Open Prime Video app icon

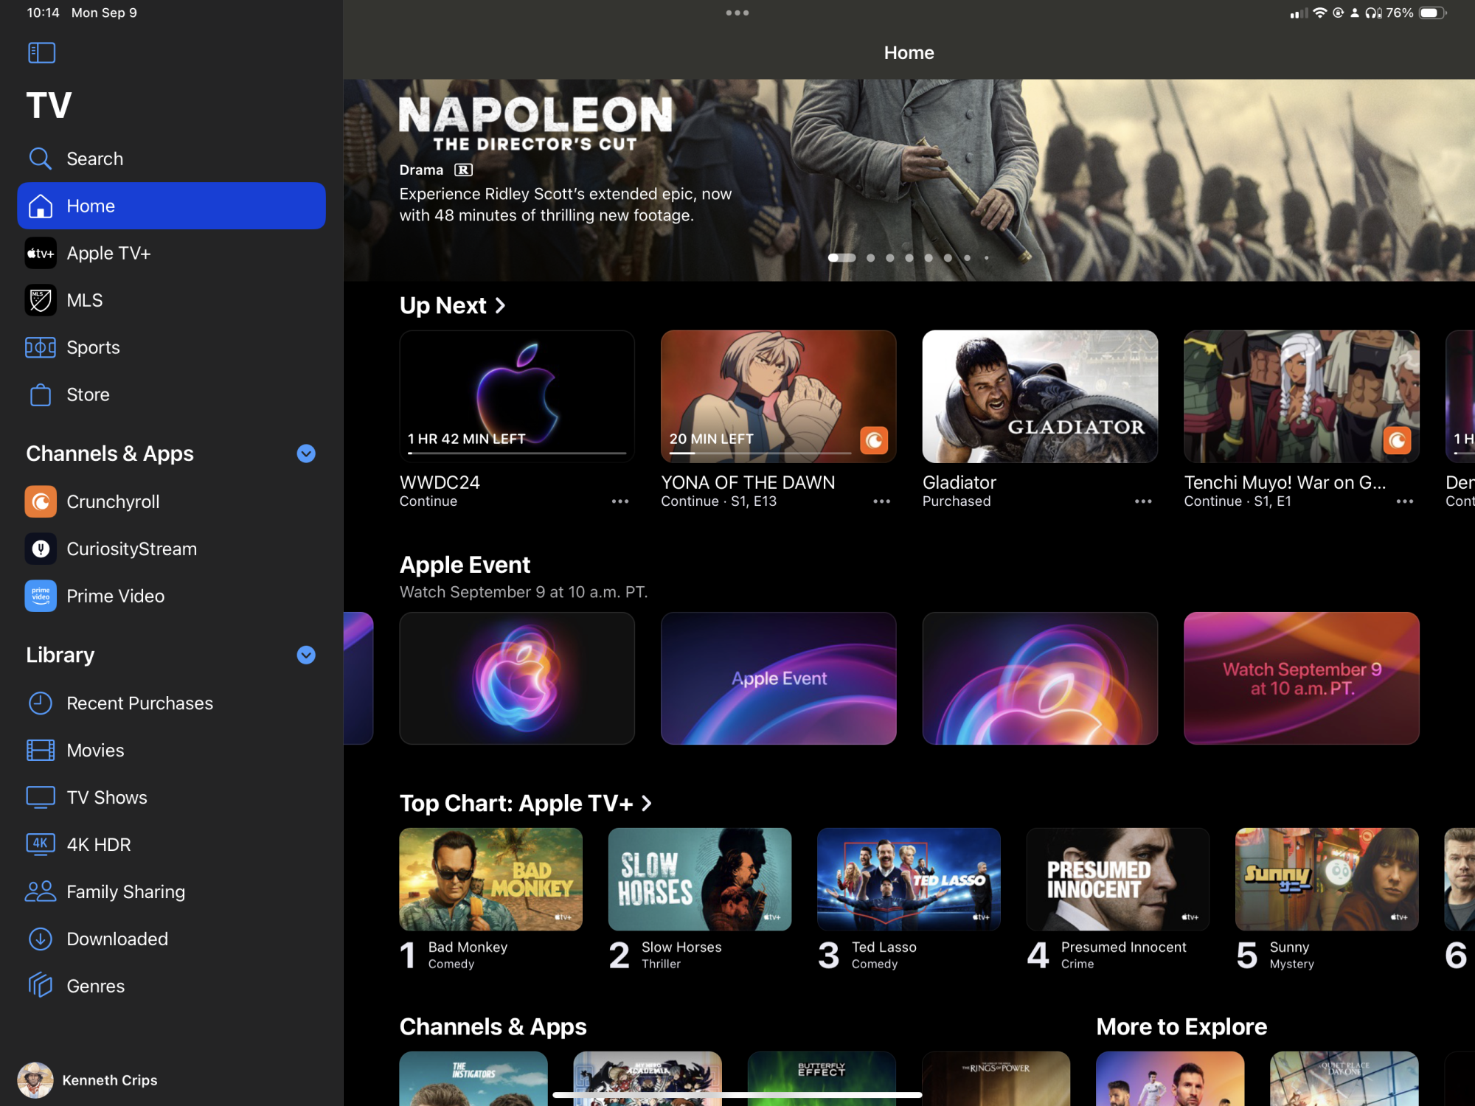(40, 596)
